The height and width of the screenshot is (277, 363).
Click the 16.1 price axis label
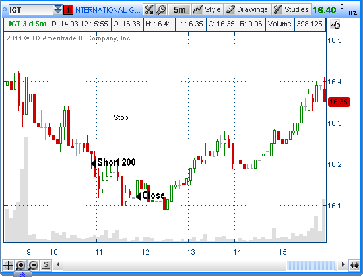coord(334,206)
